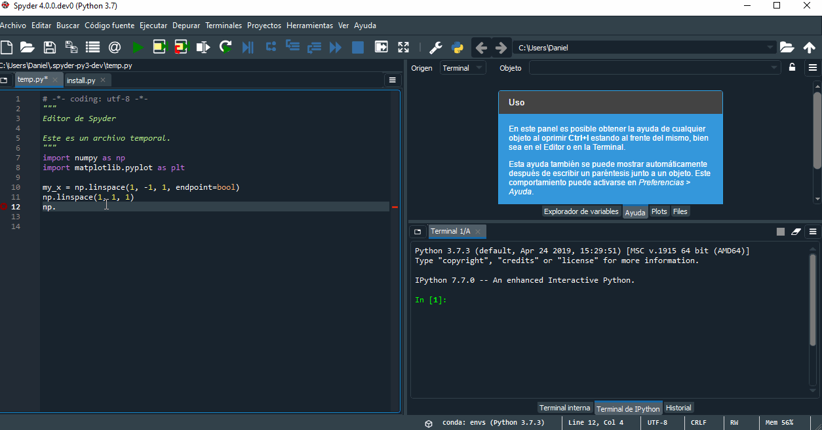Viewport: 822px width, 430px height.
Task: Create a new file with the blank page icon
Action: point(7,47)
